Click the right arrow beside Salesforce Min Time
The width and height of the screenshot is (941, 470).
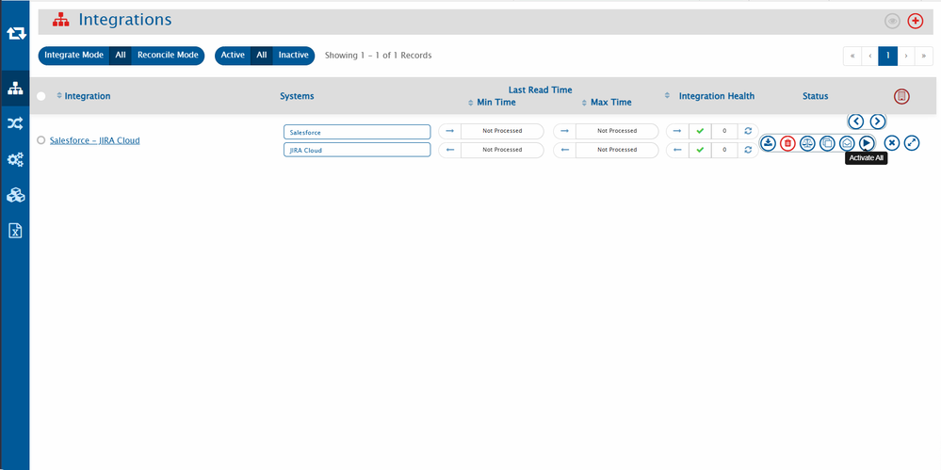click(449, 131)
